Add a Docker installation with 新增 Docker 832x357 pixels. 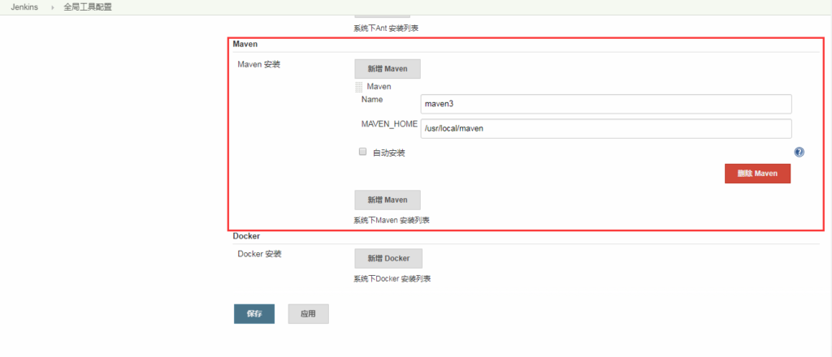coord(388,259)
